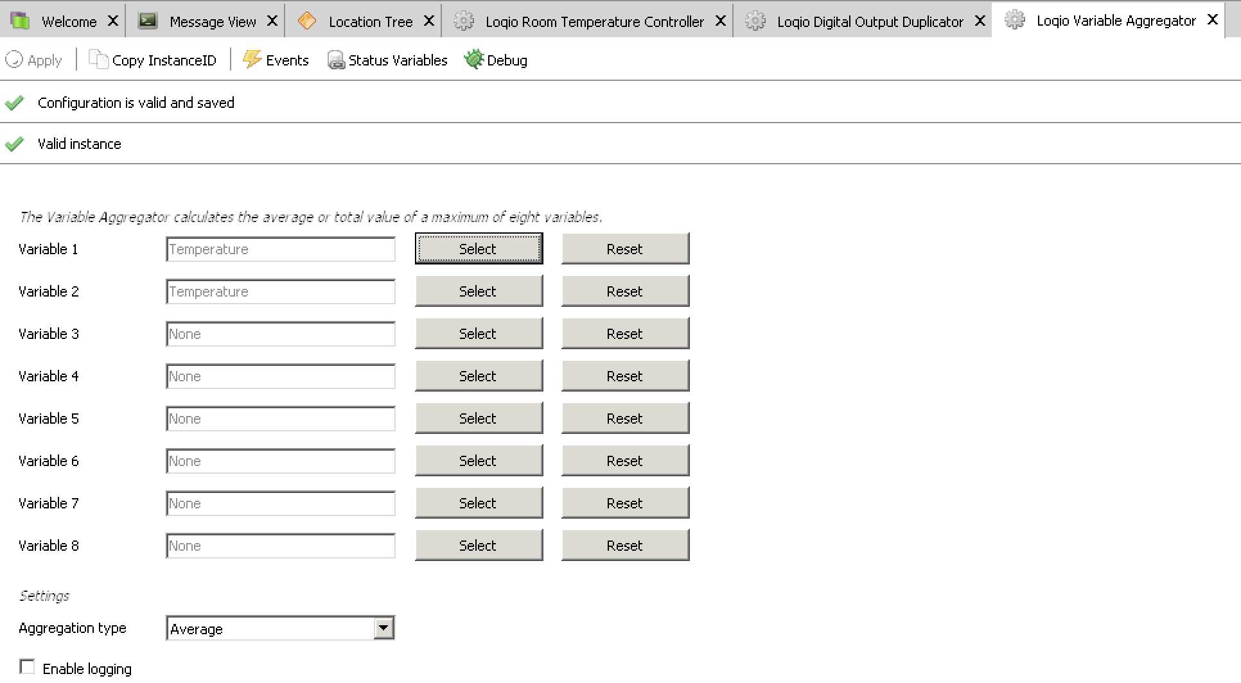Click the gear icon on the Variable Aggregator tab
This screenshot has height=683, width=1241.
tap(1015, 19)
